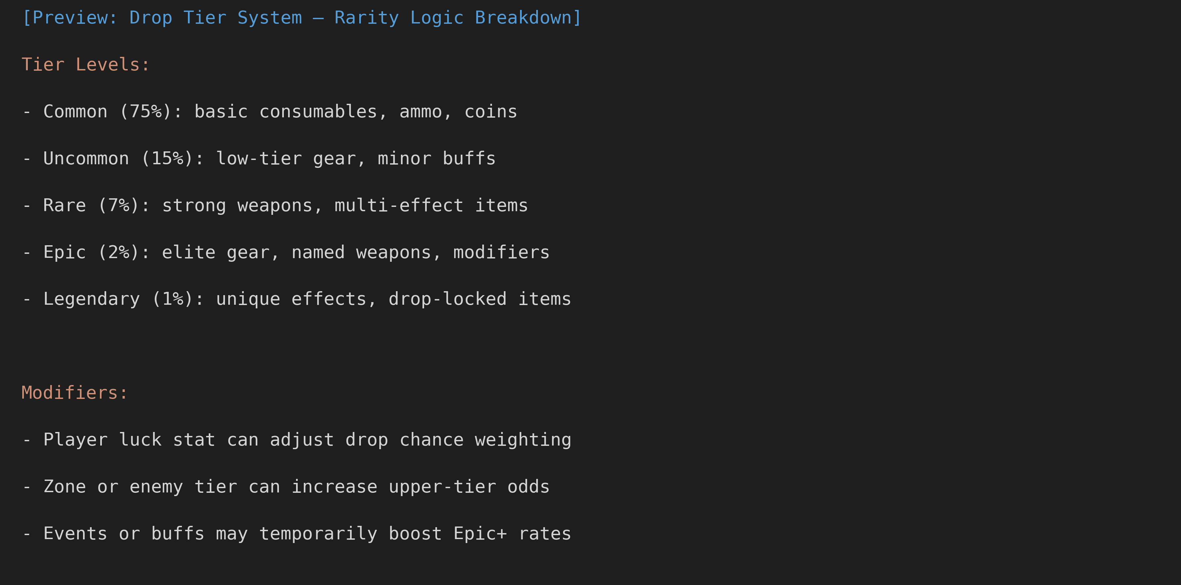Viewport: 1181px width, 585px height.
Task: Click "Events or buffs" line start
Action: (x=124, y=534)
